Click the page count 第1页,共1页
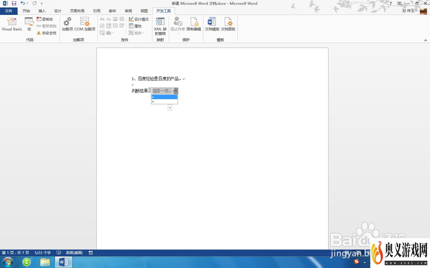The image size is (430, 268). click(x=16, y=253)
